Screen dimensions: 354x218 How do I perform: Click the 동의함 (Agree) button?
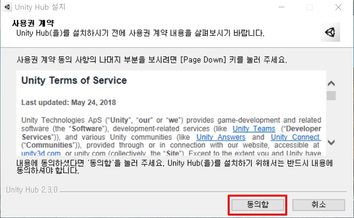pos(257,205)
